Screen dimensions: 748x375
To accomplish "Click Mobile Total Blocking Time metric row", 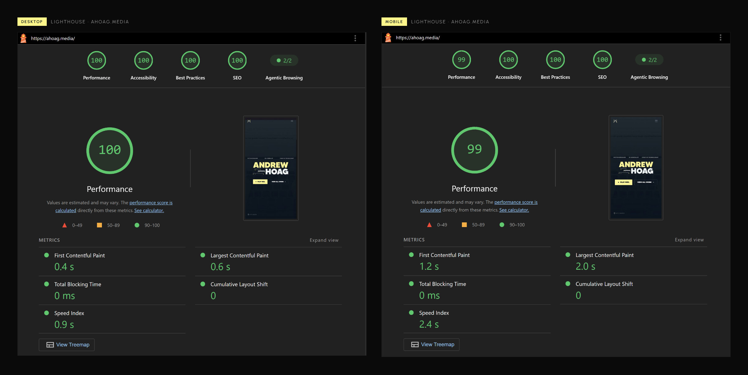I will (x=477, y=290).
